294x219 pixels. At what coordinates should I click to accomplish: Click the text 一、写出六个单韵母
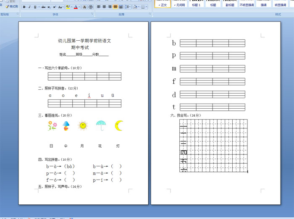54,68
